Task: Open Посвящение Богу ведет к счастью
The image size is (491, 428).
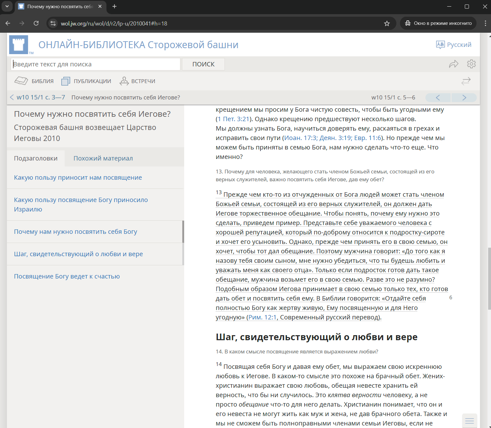Action: (x=67, y=276)
